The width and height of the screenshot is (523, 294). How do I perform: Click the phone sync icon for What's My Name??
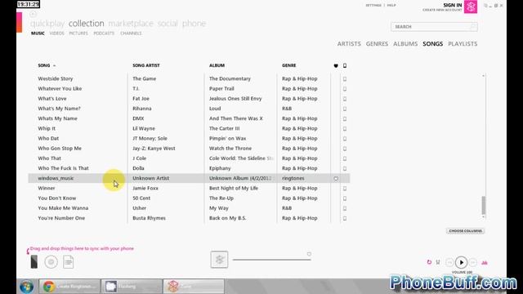pyautogui.click(x=345, y=109)
